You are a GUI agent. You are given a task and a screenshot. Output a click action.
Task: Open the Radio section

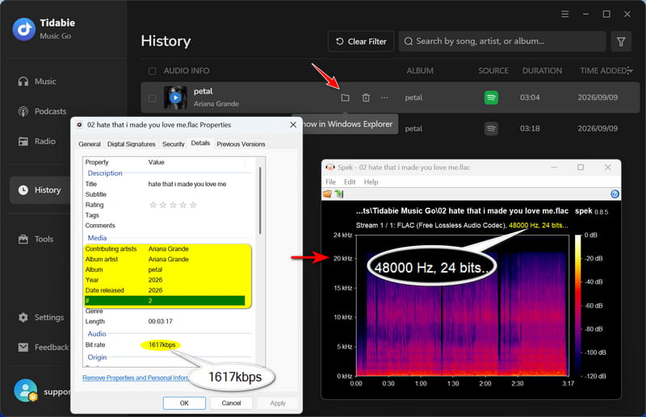click(37, 141)
